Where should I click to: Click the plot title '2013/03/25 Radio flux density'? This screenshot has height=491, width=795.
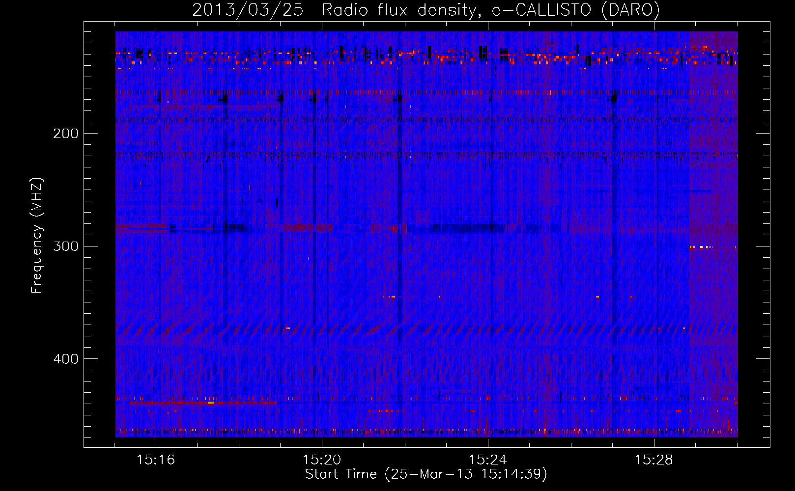(x=426, y=10)
